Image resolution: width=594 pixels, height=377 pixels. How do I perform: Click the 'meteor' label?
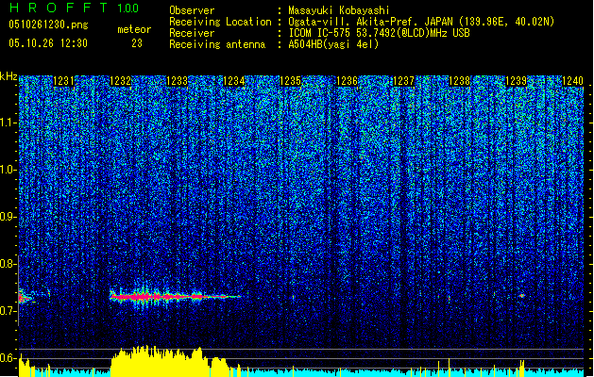[134, 29]
